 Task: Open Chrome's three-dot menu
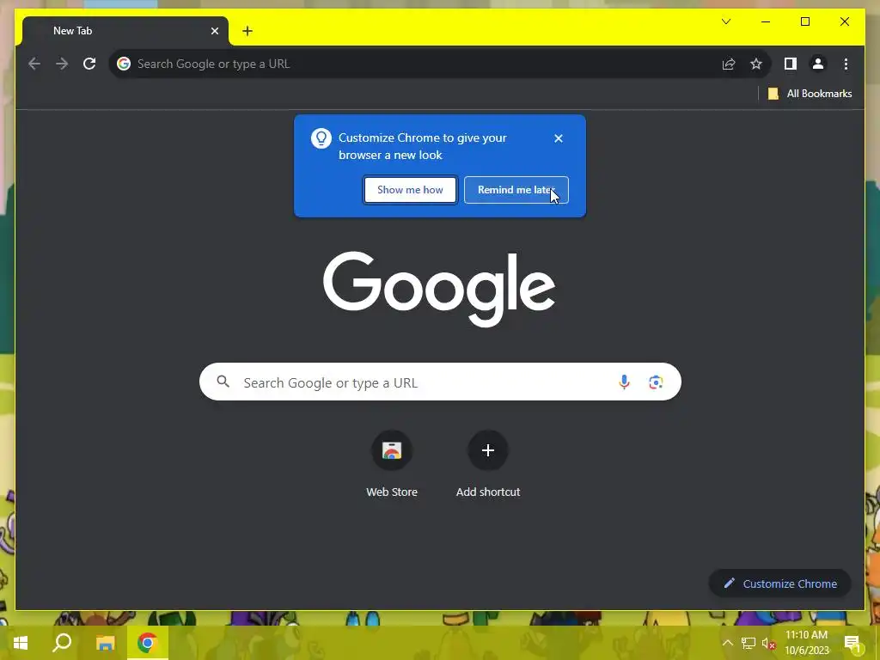pos(846,64)
